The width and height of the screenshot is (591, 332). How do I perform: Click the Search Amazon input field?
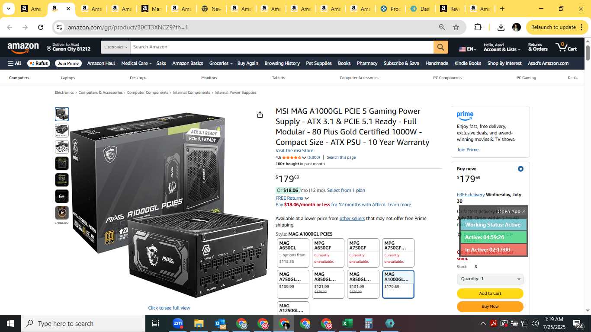[x=282, y=47]
